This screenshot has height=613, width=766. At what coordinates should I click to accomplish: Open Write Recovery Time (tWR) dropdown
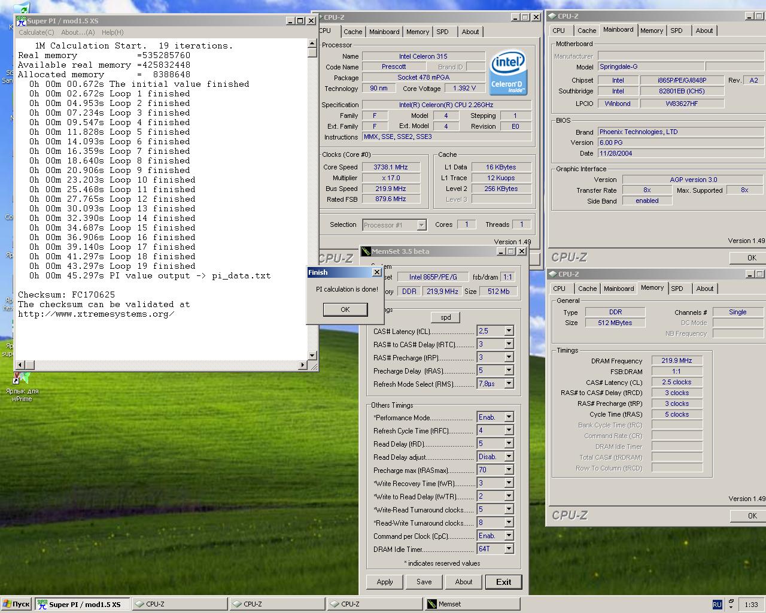click(509, 483)
